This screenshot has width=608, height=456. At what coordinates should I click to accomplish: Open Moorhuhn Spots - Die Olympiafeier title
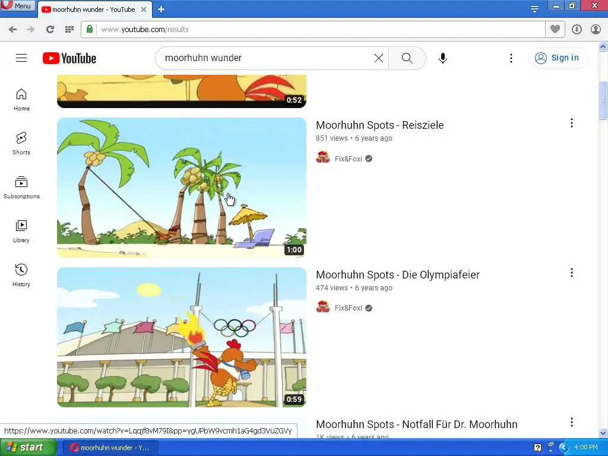pyautogui.click(x=397, y=275)
